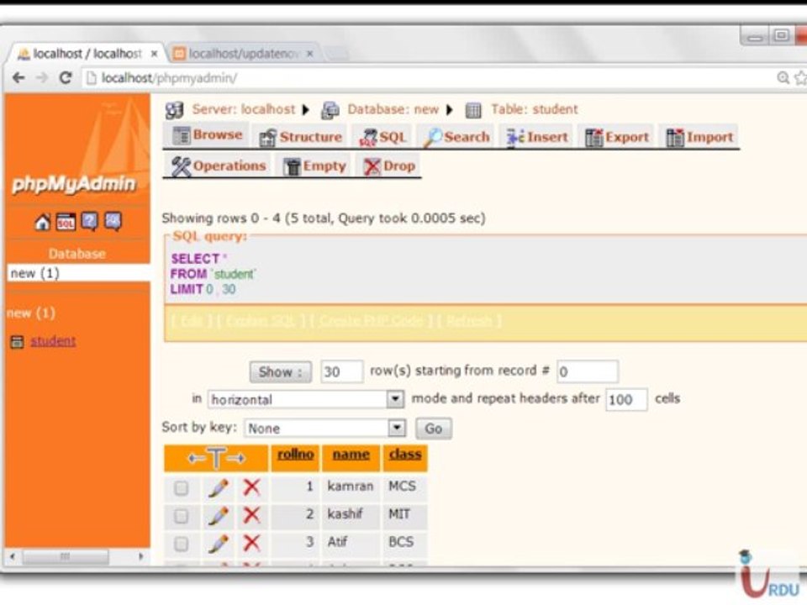
Task: Switch to localhost/updatenow browser tab
Action: pos(242,54)
